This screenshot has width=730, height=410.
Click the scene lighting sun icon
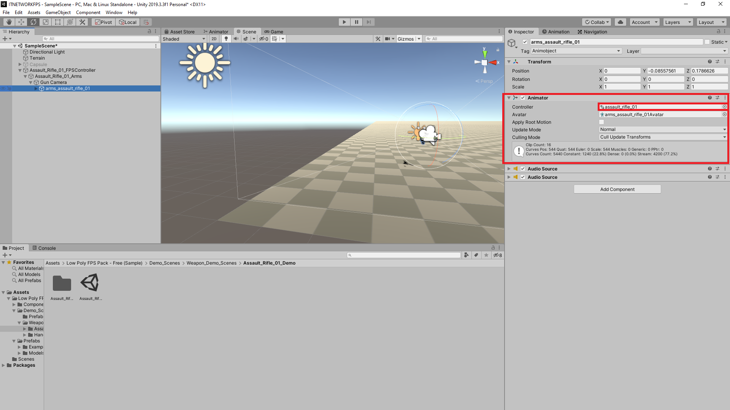pyautogui.click(x=226, y=38)
